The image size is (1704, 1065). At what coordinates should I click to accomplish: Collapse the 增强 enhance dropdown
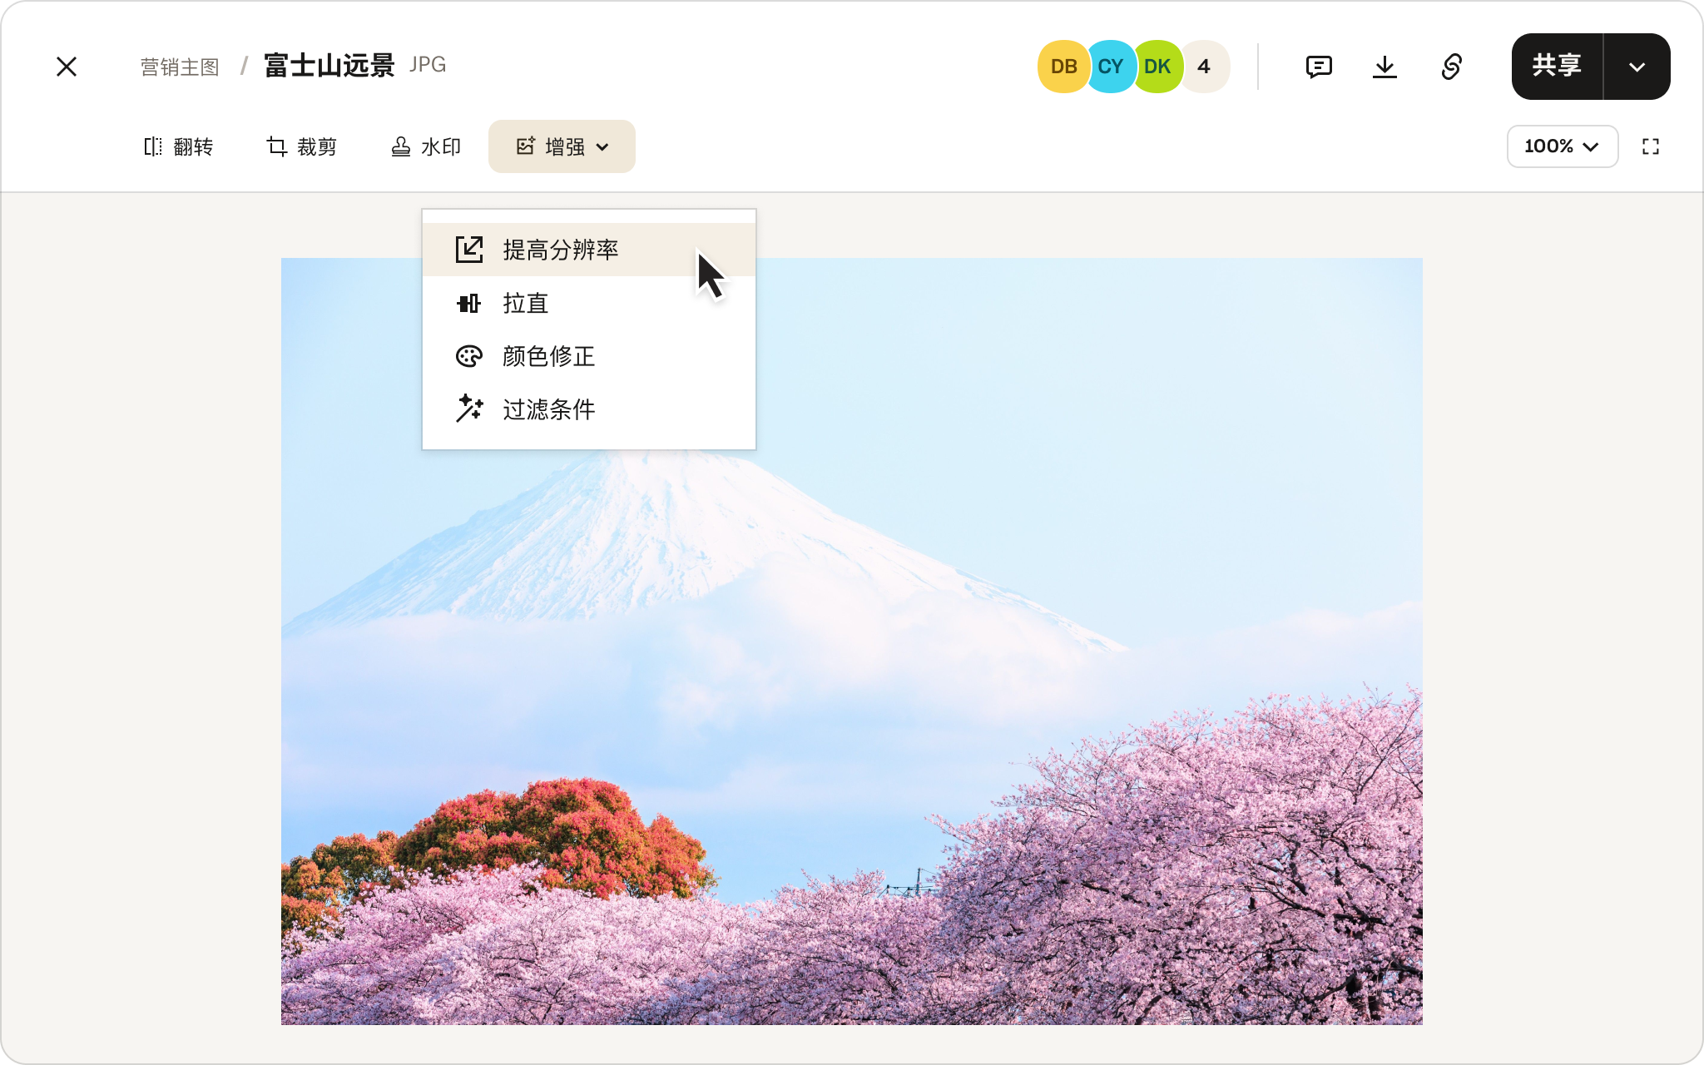pos(562,146)
